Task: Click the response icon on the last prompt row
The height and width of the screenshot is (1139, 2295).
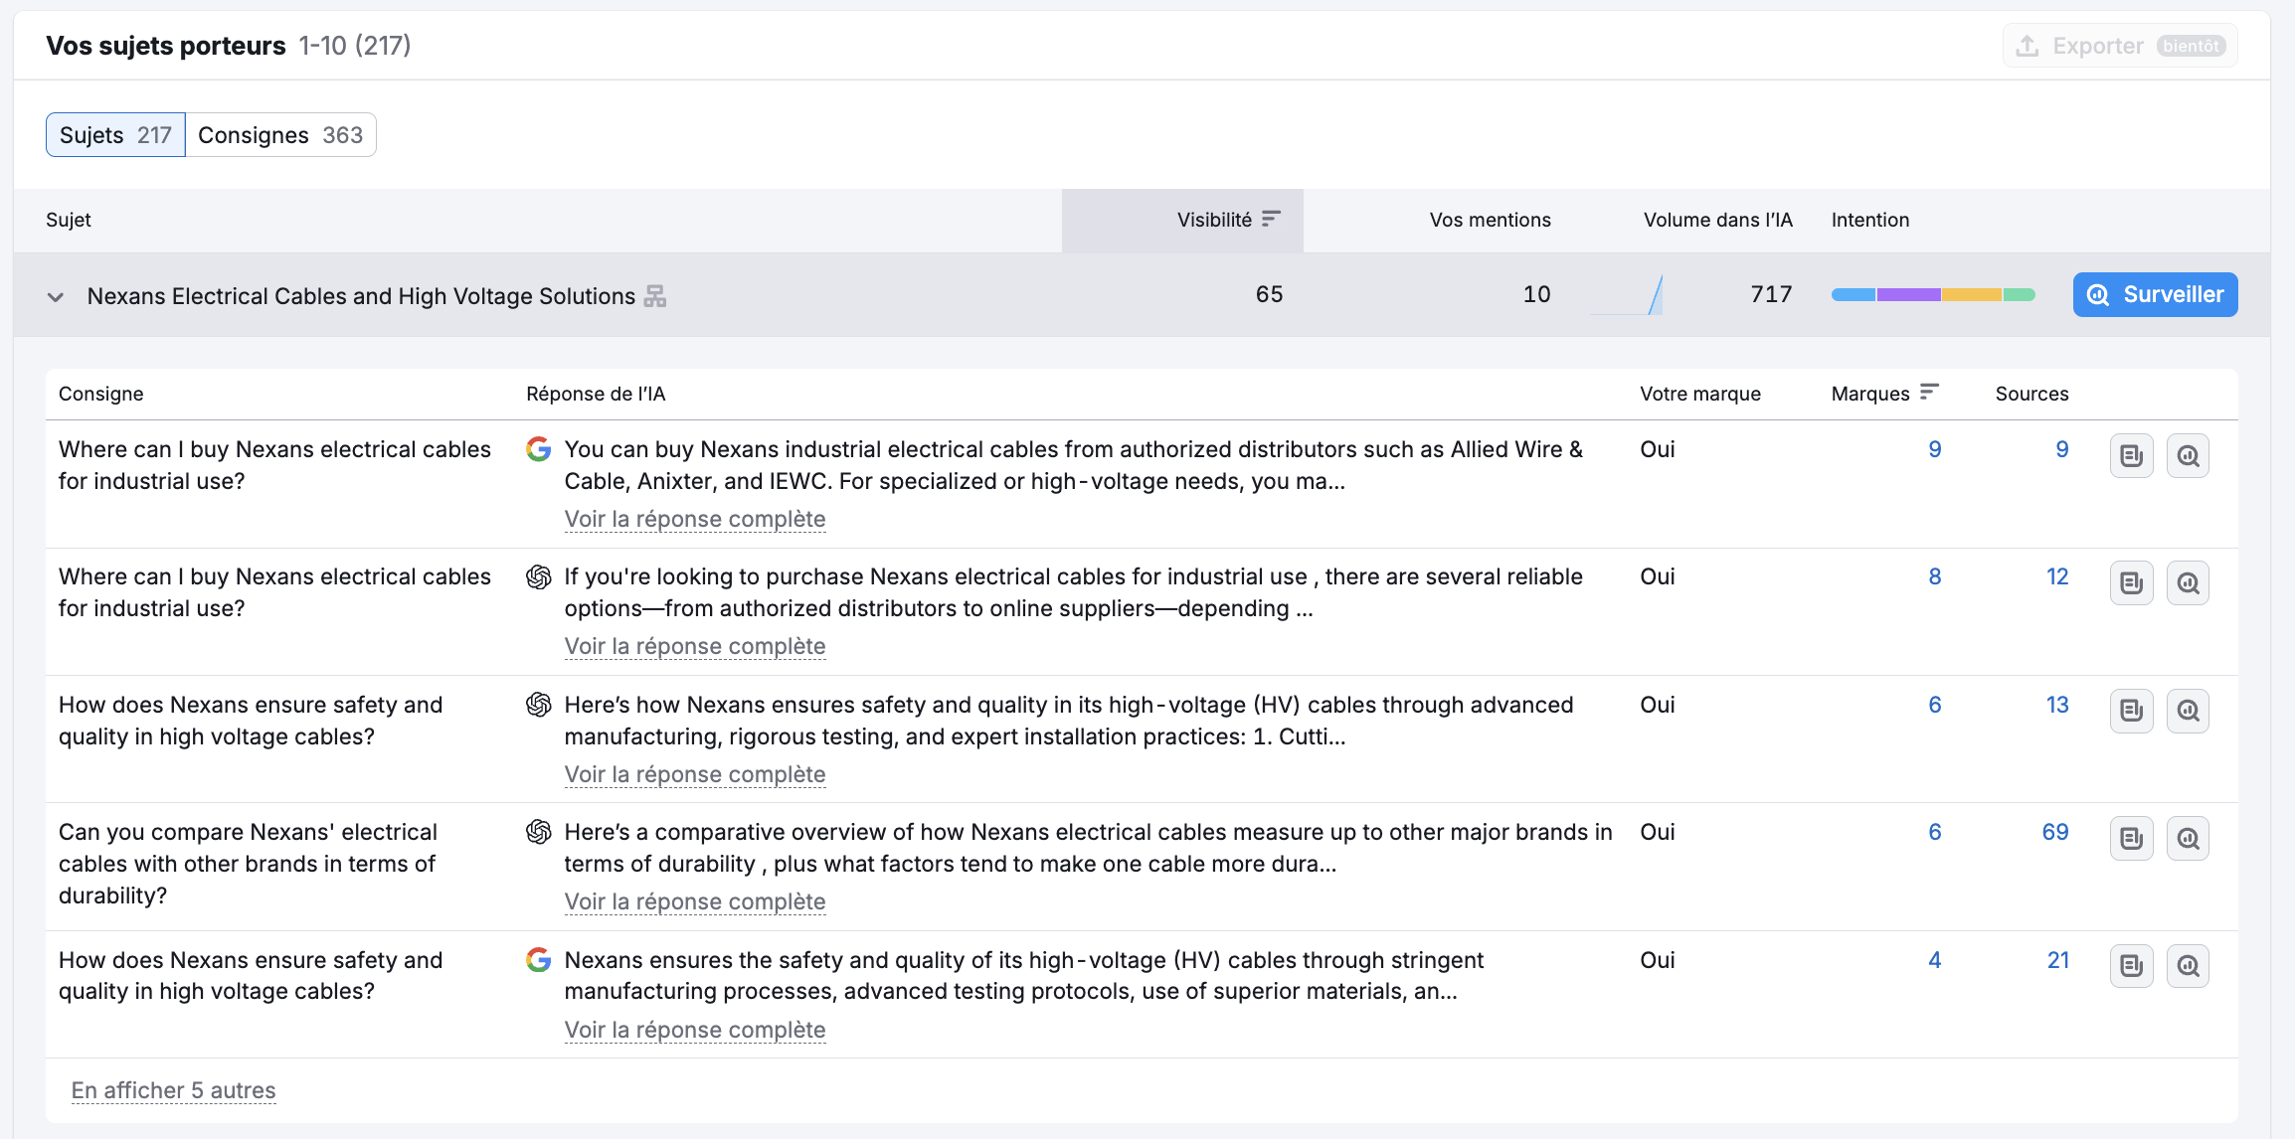Action: pos(2131,966)
